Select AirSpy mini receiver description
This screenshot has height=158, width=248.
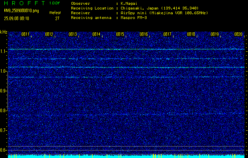coord(164,13)
